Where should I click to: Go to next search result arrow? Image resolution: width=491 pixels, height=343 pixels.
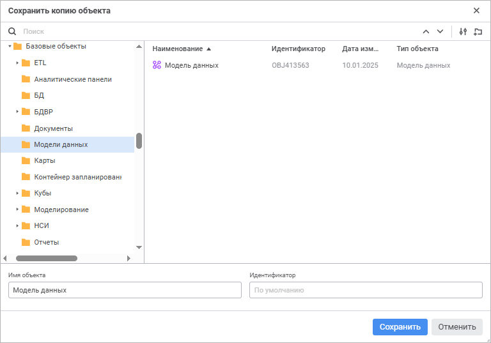[x=440, y=31]
